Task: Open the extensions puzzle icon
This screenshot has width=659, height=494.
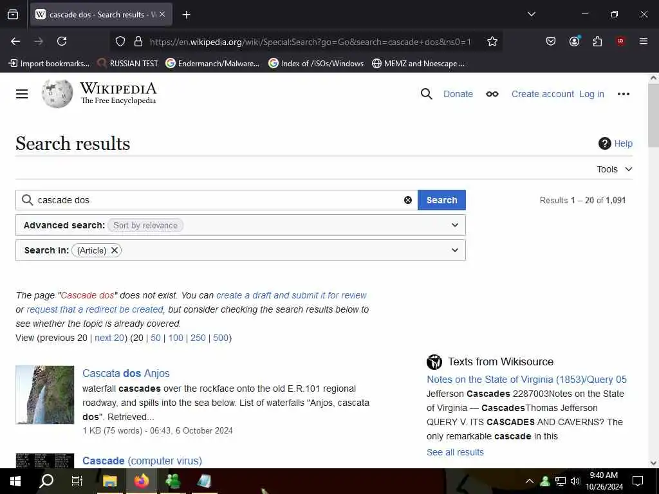Action: 597,41
